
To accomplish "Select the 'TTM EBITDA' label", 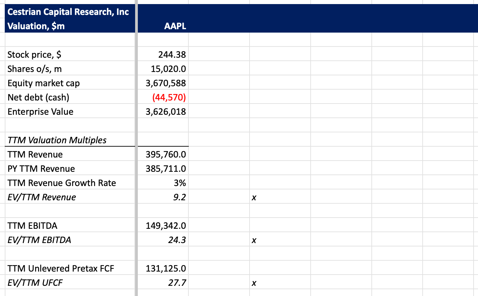I will (32, 226).
